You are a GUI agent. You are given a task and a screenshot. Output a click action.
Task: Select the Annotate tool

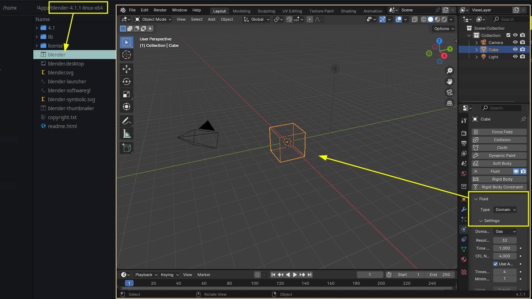coord(127,121)
